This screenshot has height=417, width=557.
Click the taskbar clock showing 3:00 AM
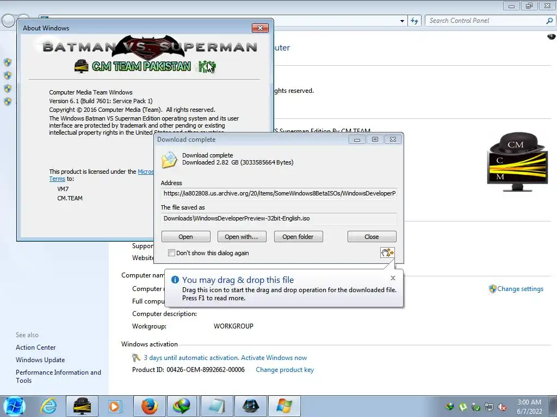tap(529, 406)
